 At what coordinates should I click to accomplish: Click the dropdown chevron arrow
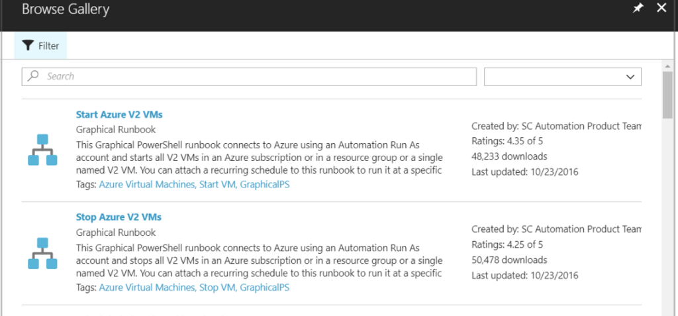click(630, 77)
